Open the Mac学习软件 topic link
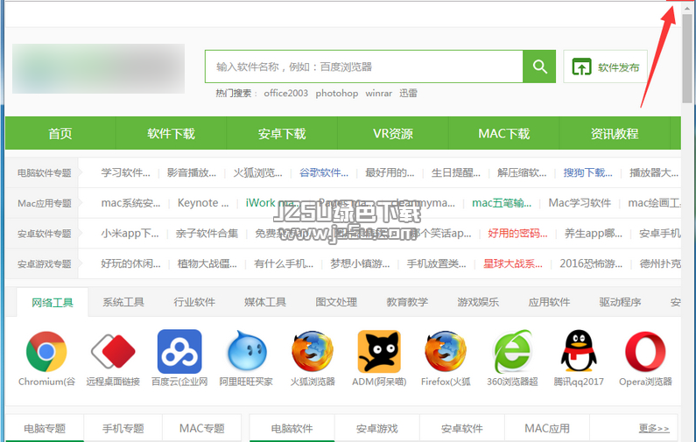Screen dimensions: 696x442 580,203
